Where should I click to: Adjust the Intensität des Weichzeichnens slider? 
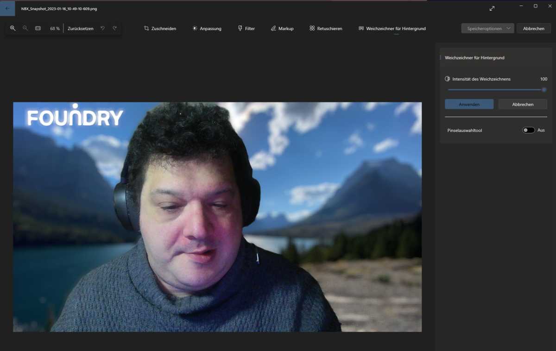(543, 89)
